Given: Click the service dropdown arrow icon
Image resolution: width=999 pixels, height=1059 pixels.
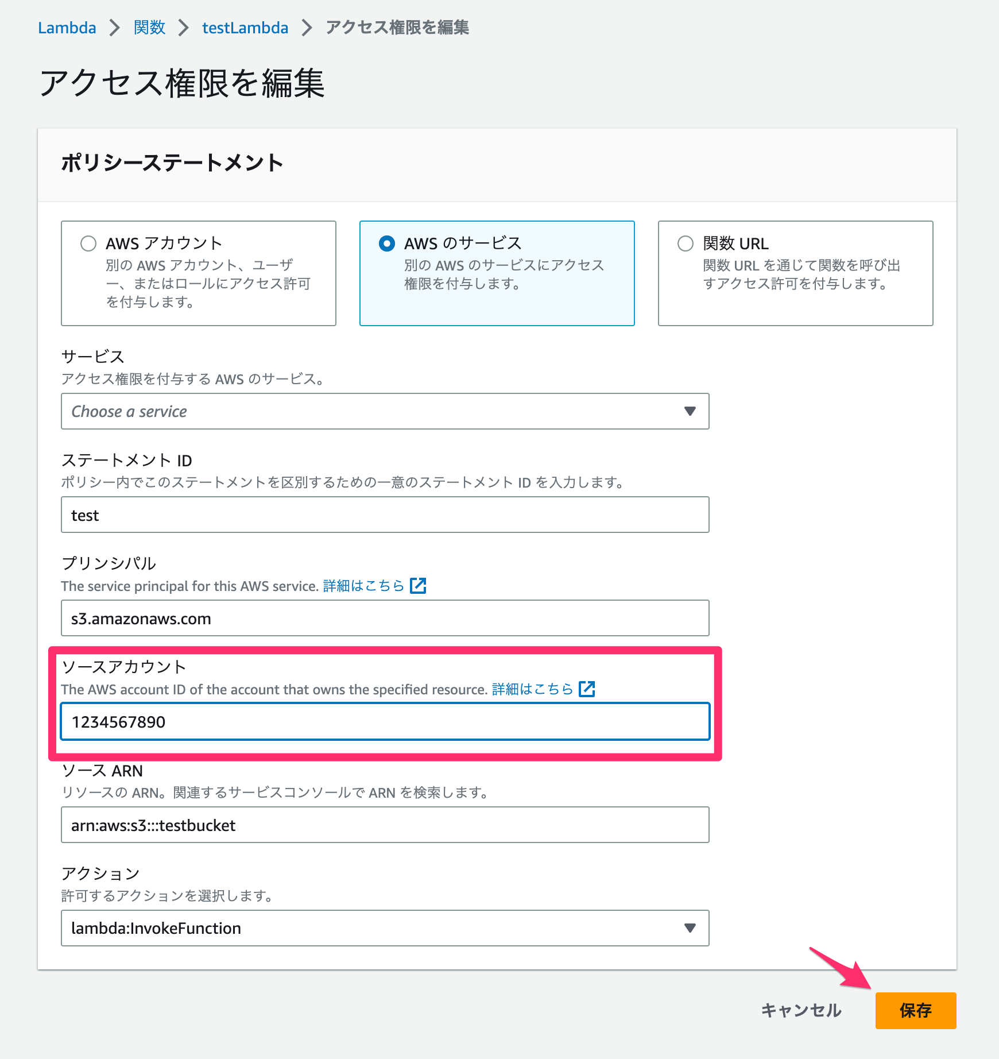Looking at the screenshot, I should [690, 411].
